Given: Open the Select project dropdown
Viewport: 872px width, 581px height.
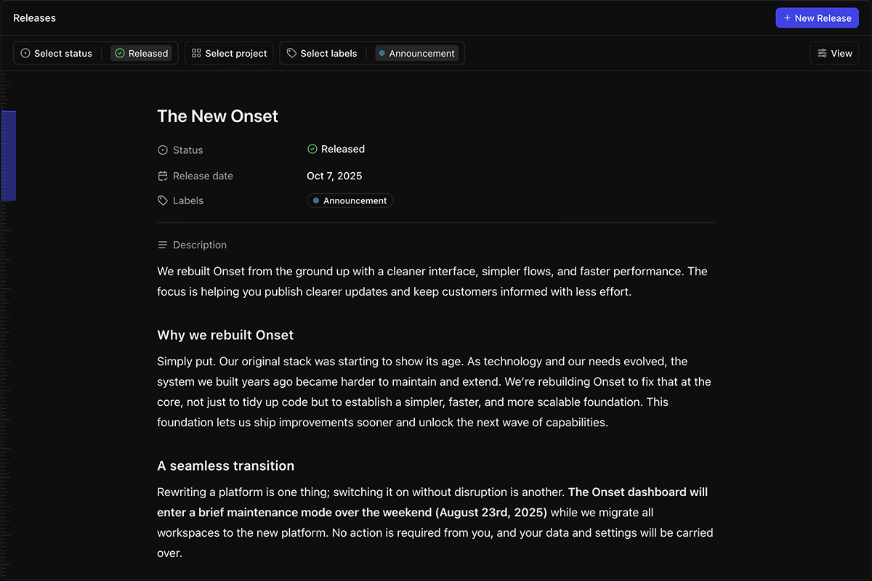Looking at the screenshot, I should point(228,53).
